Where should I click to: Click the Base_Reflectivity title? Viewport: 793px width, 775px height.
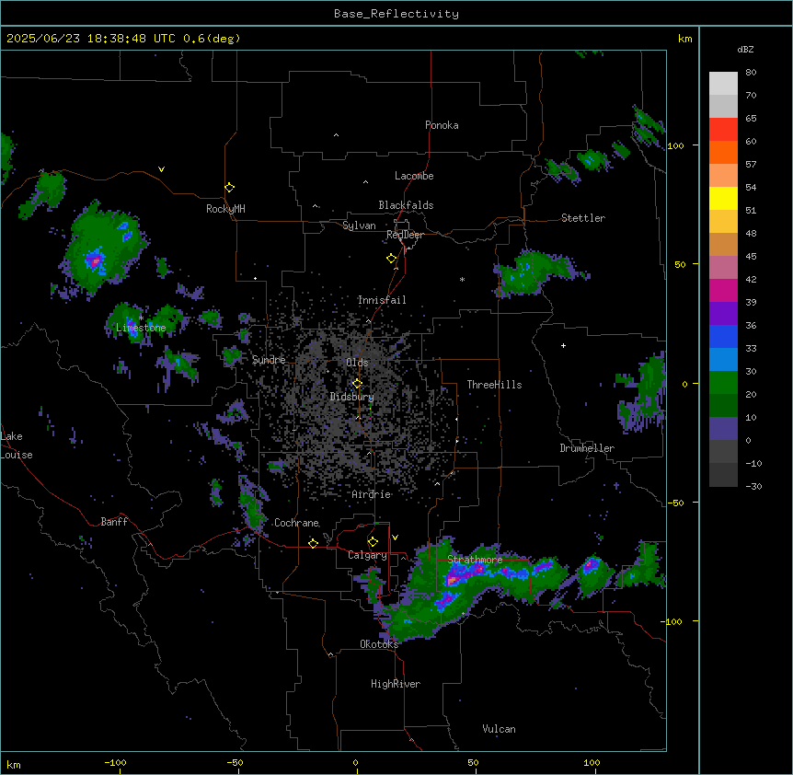pyautogui.click(x=396, y=14)
